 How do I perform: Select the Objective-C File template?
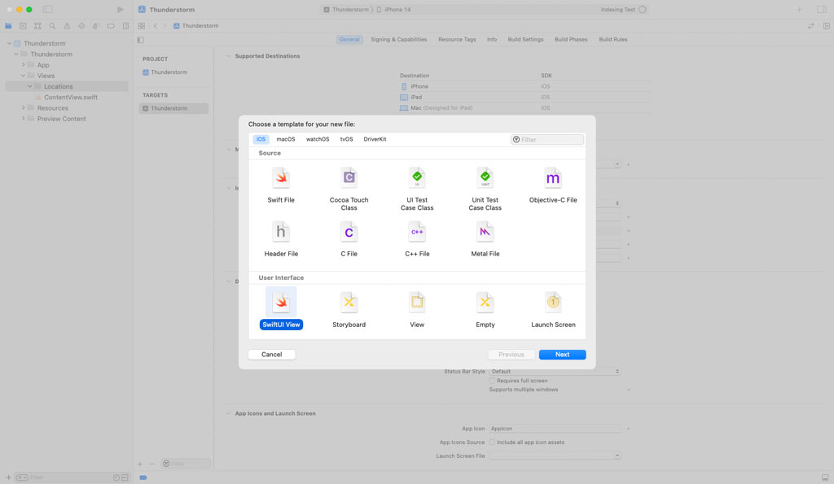553,179
